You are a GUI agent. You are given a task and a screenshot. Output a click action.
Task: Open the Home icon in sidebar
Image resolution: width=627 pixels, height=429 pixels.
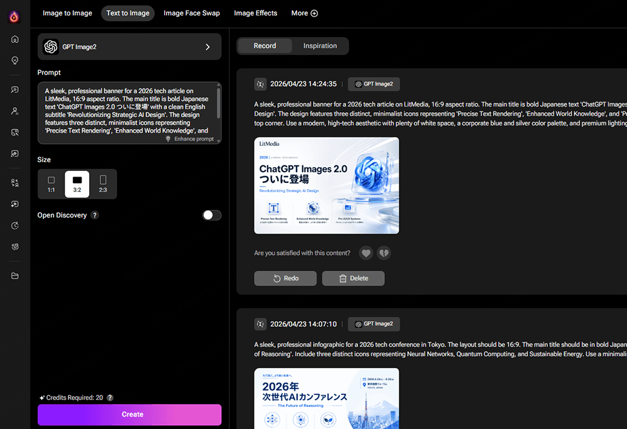click(x=15, y=39)
